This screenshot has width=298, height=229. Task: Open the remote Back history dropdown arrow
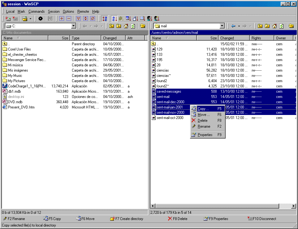pos(239,26)
